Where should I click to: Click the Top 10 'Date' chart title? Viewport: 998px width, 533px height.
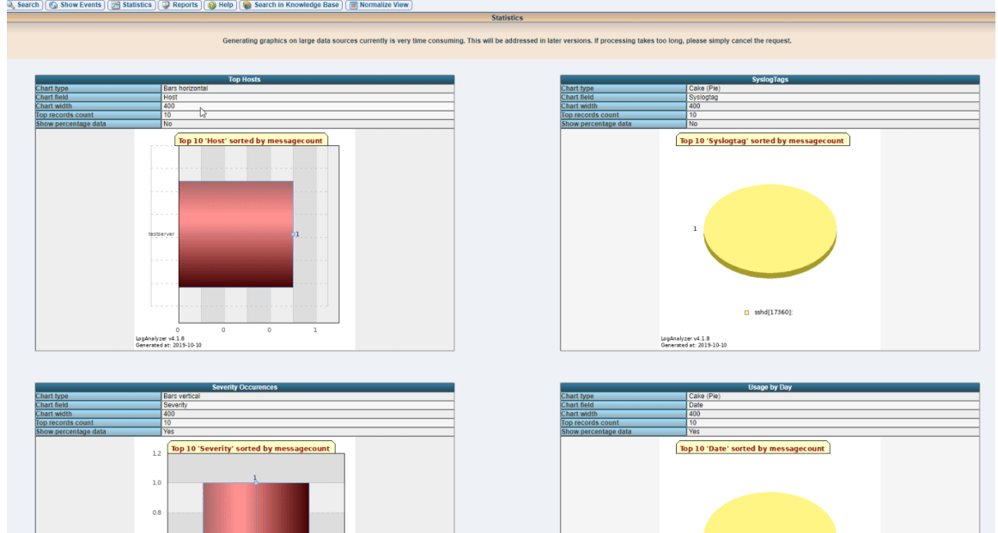(x=752, y=448)
